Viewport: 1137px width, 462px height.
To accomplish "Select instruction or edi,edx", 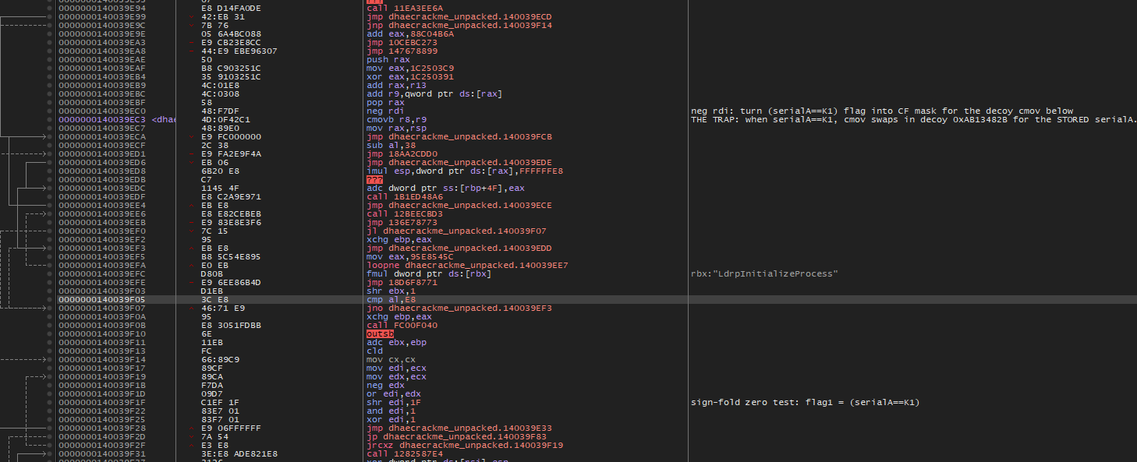I will coord(394,393).
